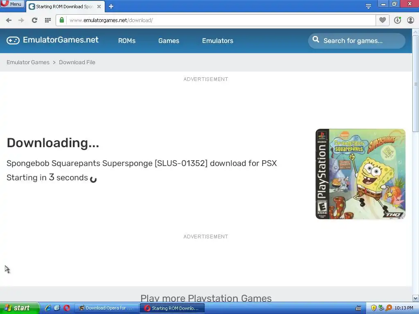Click the search magnifier icon

(316, 40)
